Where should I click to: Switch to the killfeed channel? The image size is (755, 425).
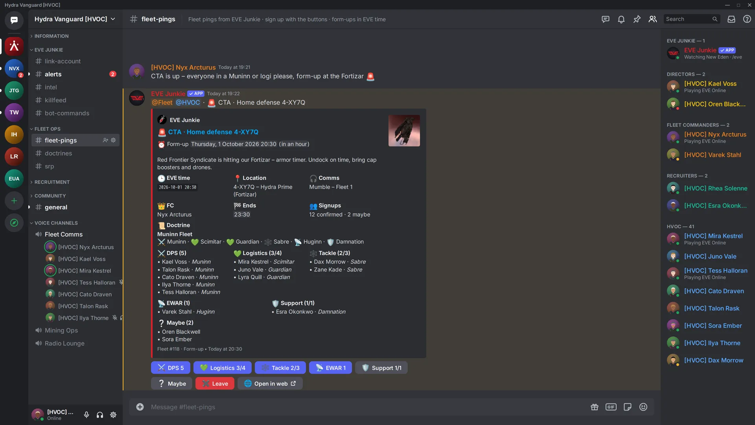[x=75, y=100]
